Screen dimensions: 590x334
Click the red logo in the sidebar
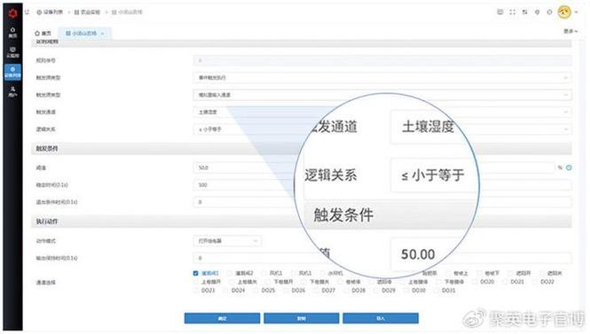[12, 13]
